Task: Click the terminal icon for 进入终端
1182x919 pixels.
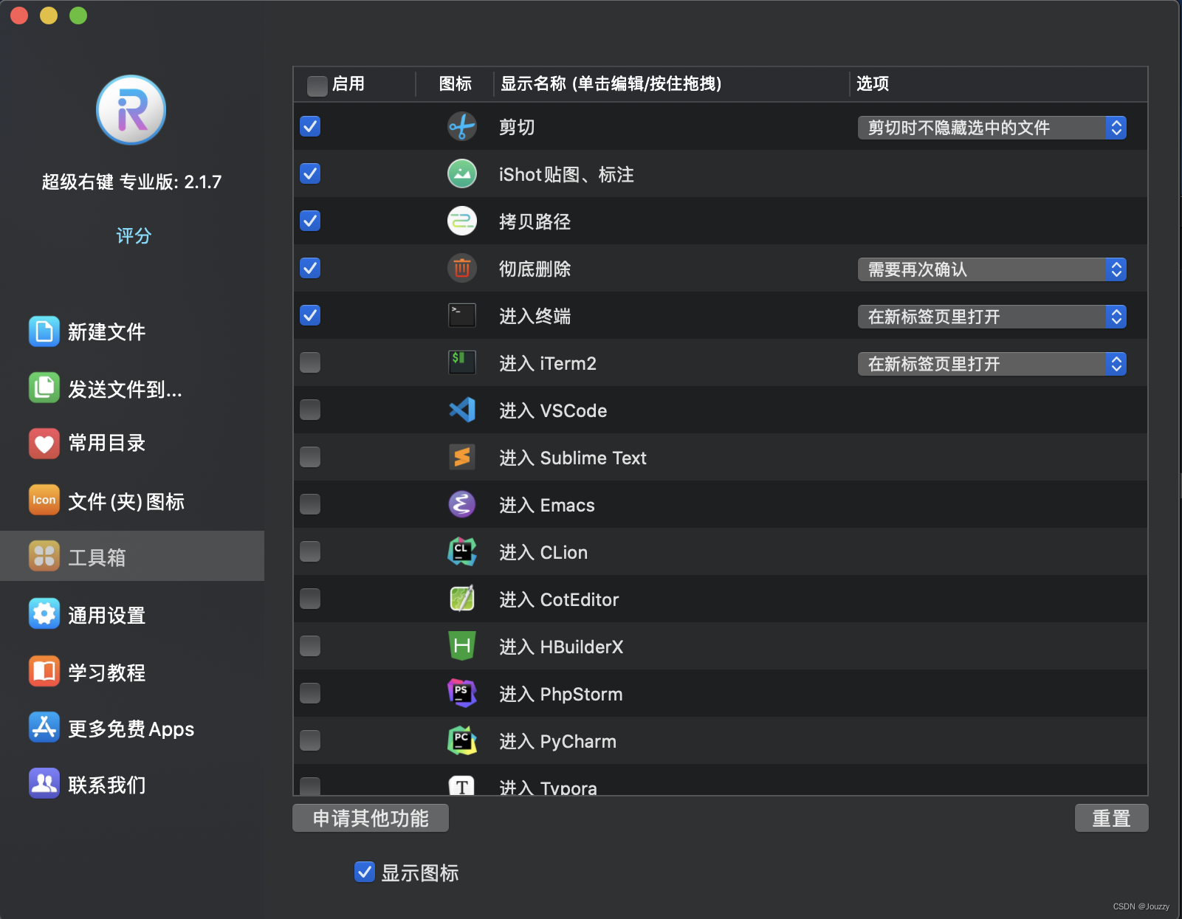Action: (x=462, y=315)
